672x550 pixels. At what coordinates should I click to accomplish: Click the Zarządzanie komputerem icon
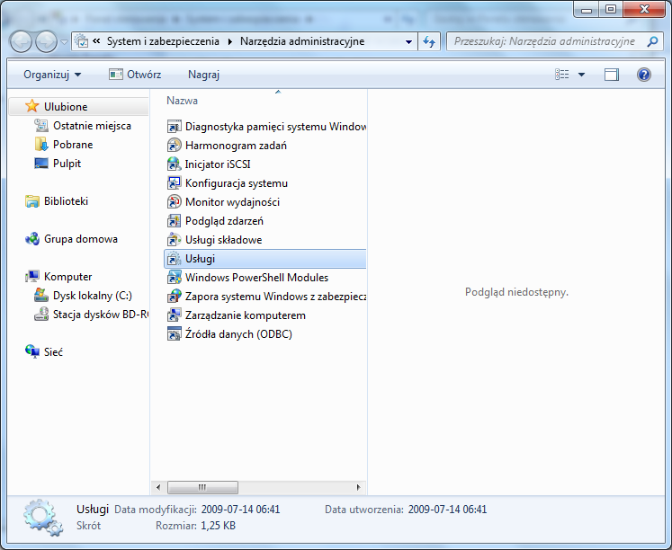coord(175,315)
